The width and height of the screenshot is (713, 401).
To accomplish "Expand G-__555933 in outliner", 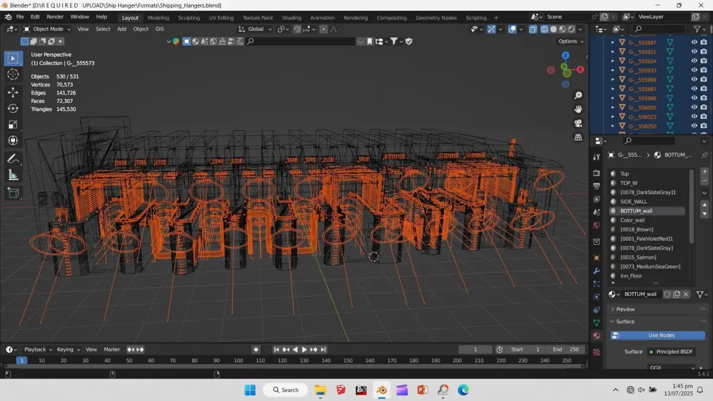I will 613,70.
